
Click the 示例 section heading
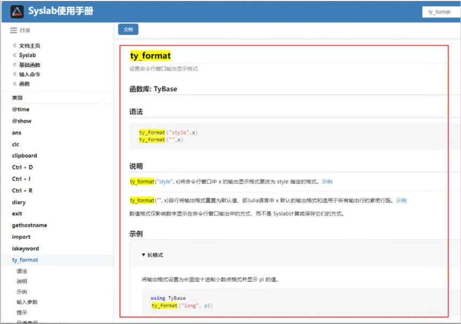136,234
